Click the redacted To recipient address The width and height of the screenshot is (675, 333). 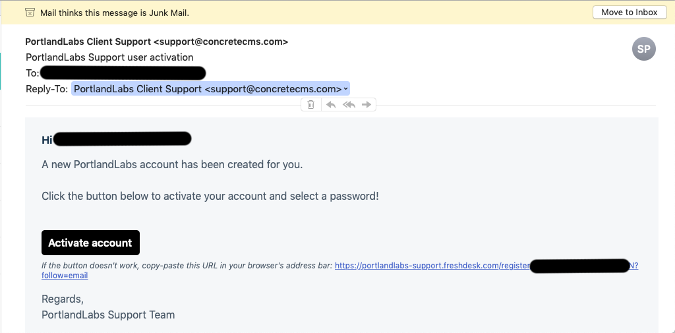123,73
